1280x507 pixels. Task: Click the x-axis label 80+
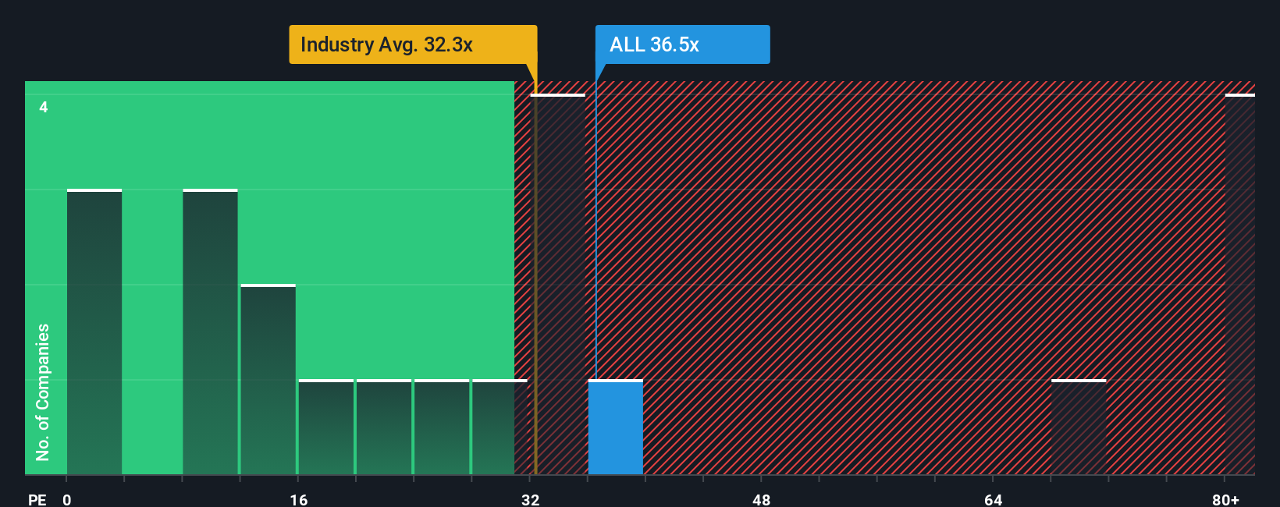pos(1225,499)
